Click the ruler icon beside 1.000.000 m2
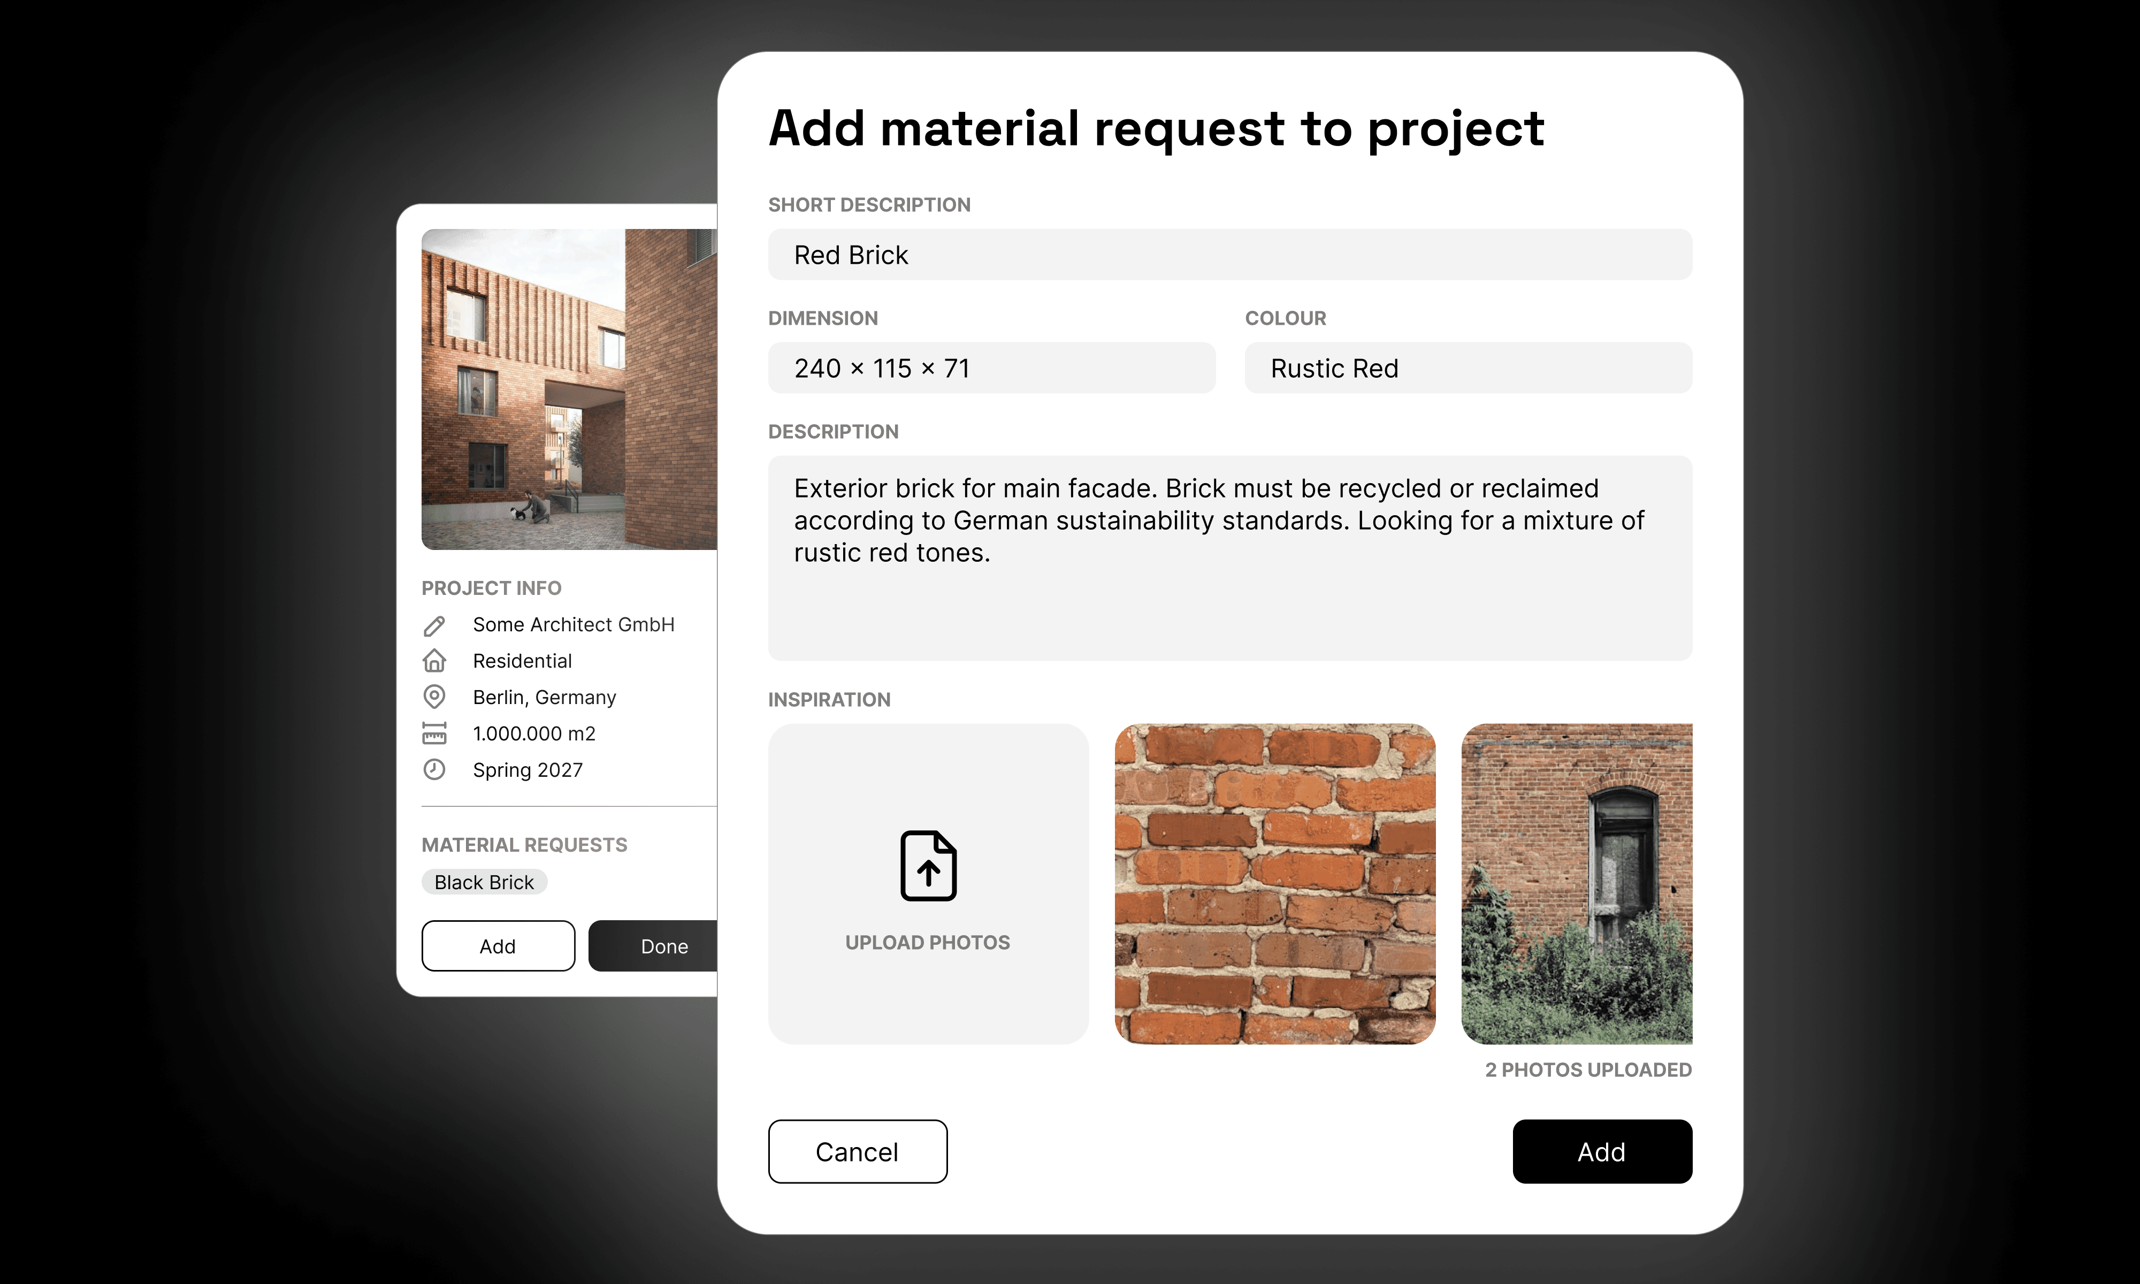Screen dimensions: 2140x1284 (x=434, y=733)
